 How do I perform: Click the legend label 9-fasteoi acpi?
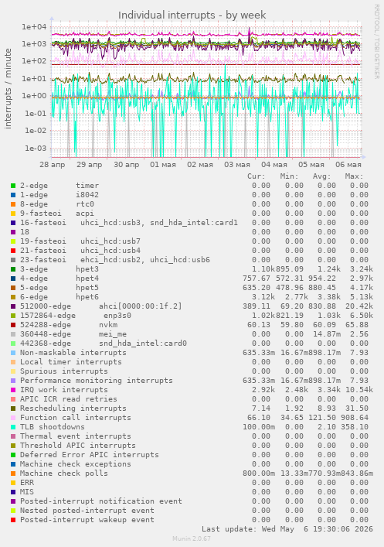point(57,213)
